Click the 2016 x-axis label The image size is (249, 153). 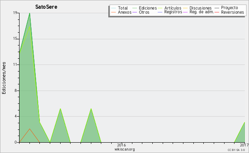pyautogui.click(x=122, y=145)
